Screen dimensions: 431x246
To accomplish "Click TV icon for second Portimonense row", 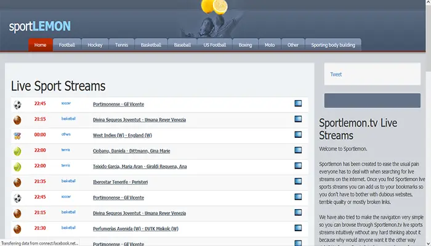I will (x=298, y=197).
